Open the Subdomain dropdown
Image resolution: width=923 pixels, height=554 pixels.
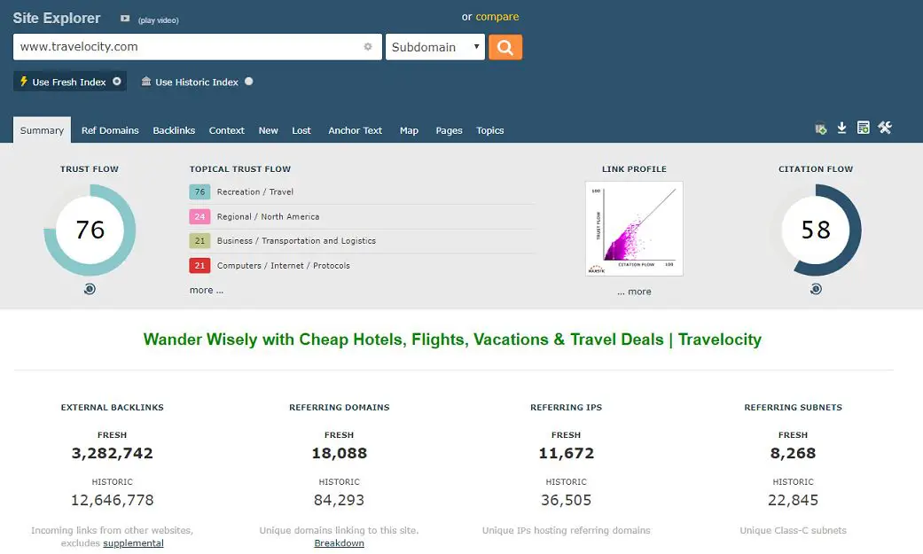pos(434,46)
